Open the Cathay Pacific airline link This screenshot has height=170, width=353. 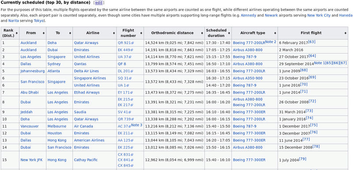coord(86,160)
